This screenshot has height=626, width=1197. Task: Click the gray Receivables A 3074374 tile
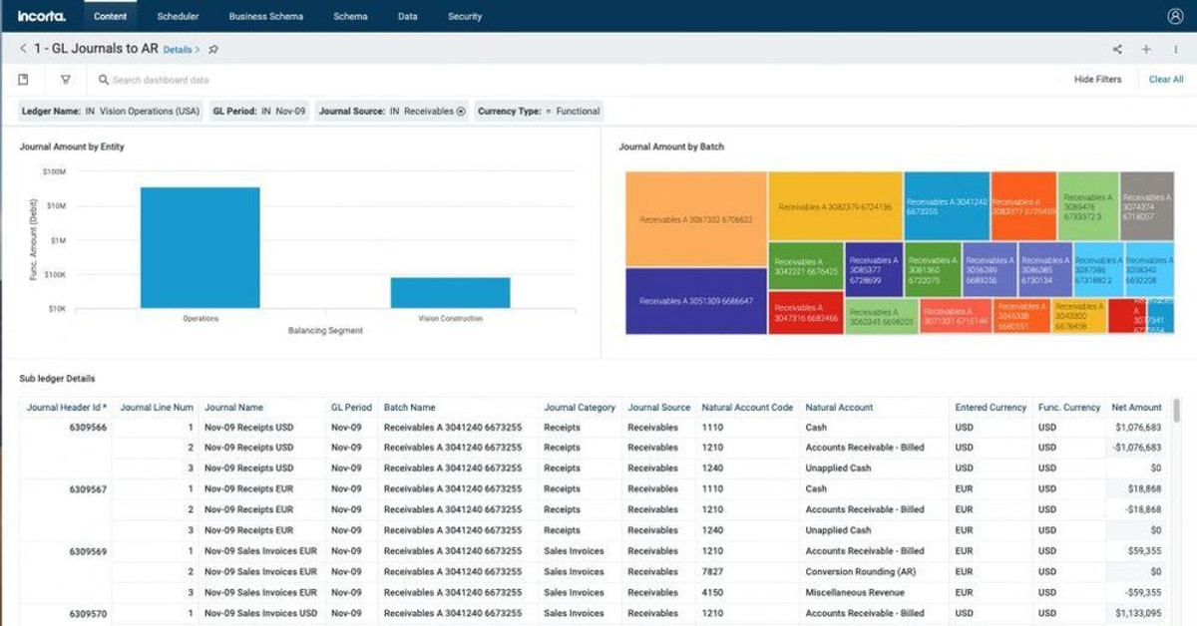(x=1146, y=205)
